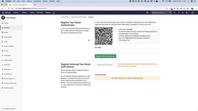Open Pipeline quota in the settings sidebar
This screenshot has width=198, height=111.
(9, 88)
